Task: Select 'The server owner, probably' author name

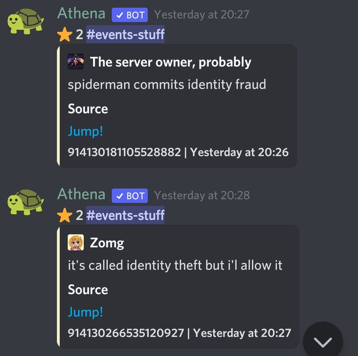Action: tap(171, 62)
